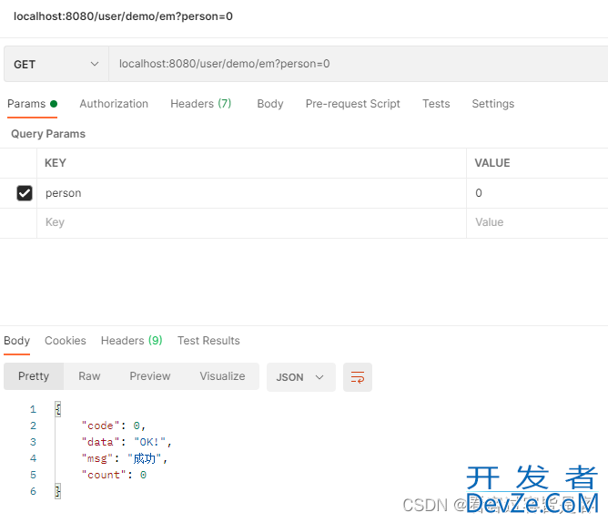Select the Pretty view button
608x523 pixels.
[x=34, y=376]
